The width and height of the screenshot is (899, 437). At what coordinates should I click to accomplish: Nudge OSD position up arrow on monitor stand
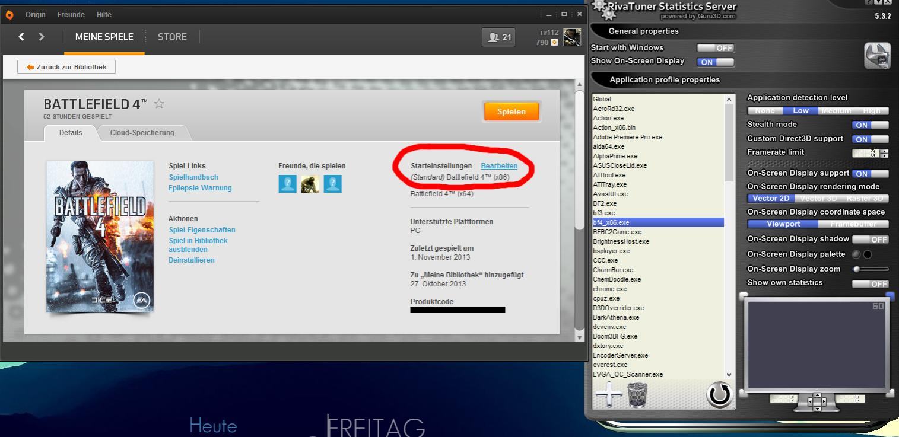[x=817, y=396]
